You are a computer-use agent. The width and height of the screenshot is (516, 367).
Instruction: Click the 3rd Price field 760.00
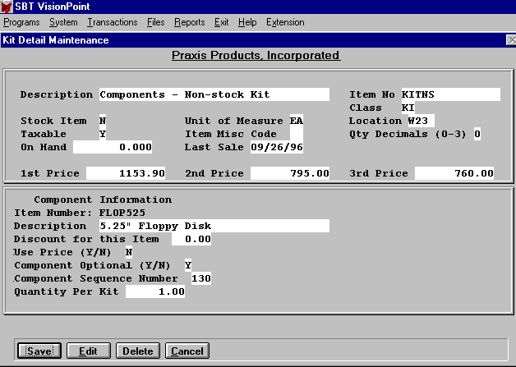(x=454, y=173)
